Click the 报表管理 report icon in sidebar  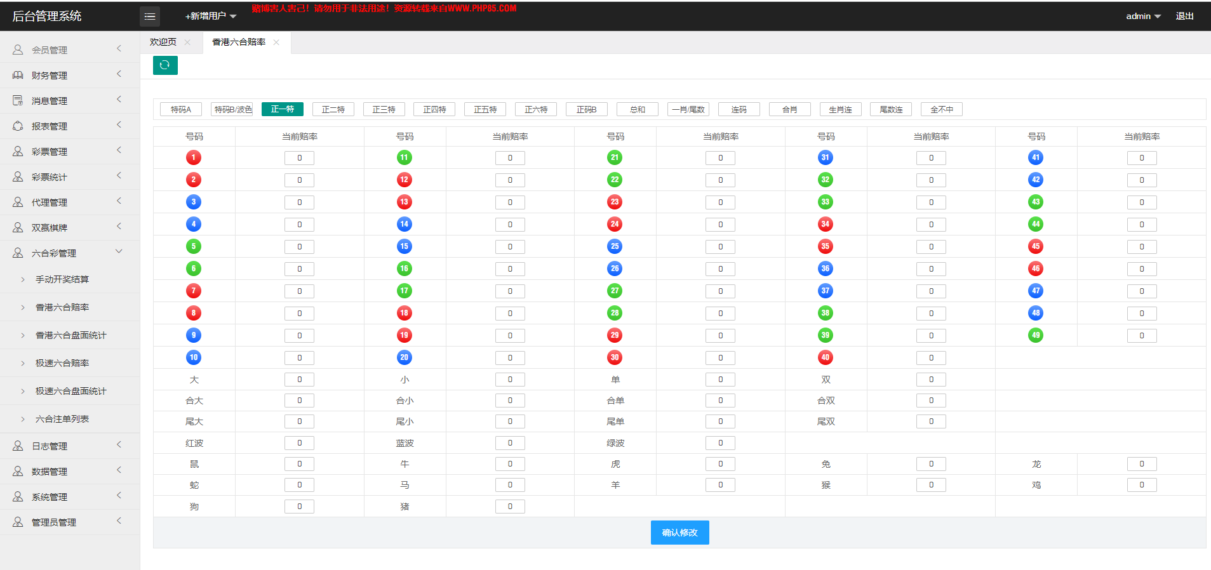pos(18,126)
